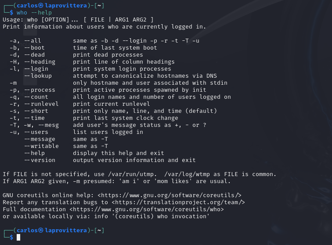Screen dimensions: 332x245
Task: Click the blinking cursor at the bottom prompt
Action: click(18, 238)
